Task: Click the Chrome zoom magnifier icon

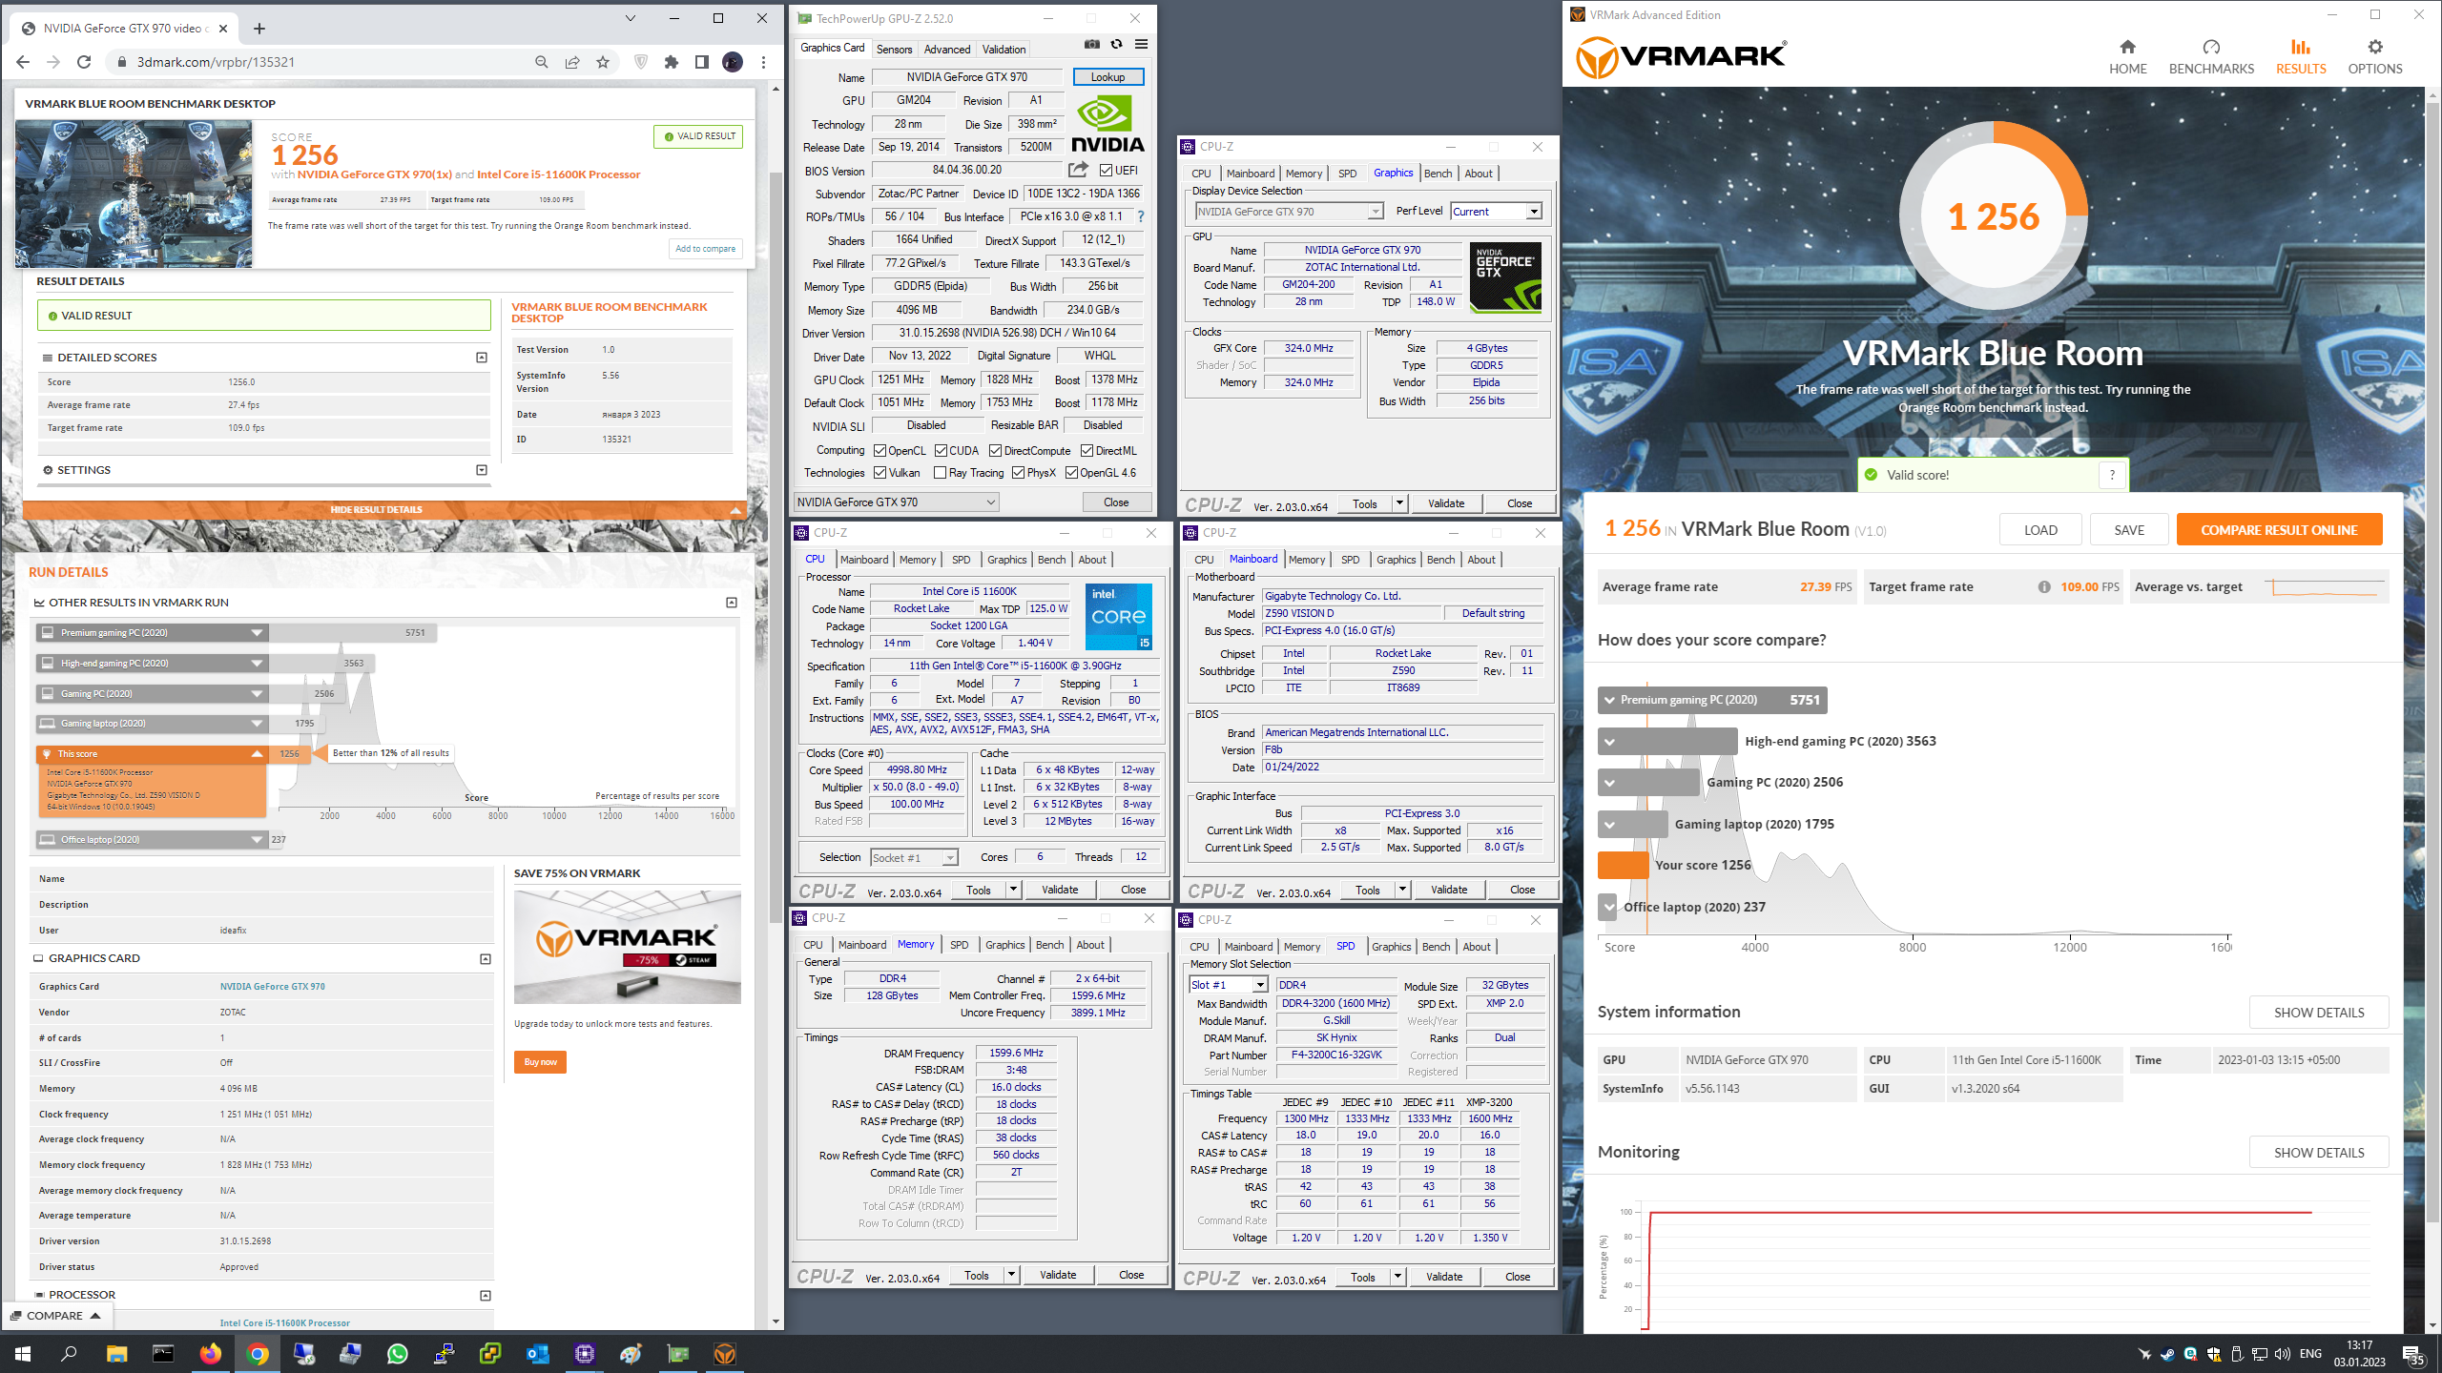Action: (542, 62)
